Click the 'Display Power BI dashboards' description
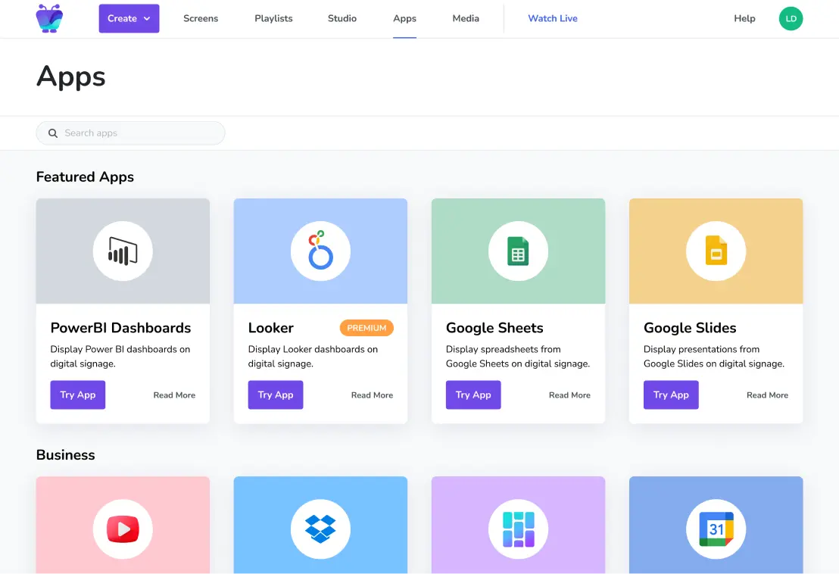The height and width of the screenshot is (574, 839). coord(120,356)
